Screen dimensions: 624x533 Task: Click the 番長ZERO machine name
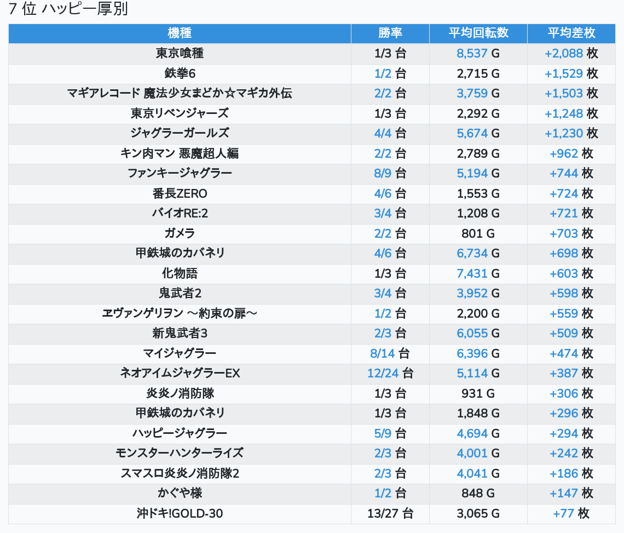pyautogui.click(x=180, y=193)
